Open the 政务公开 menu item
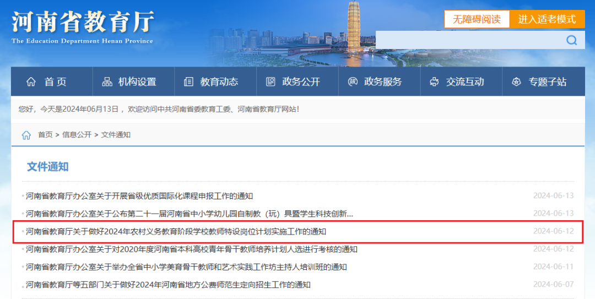Screen dimensions: 595x299 pyautogui.click(x=301, y=82)
